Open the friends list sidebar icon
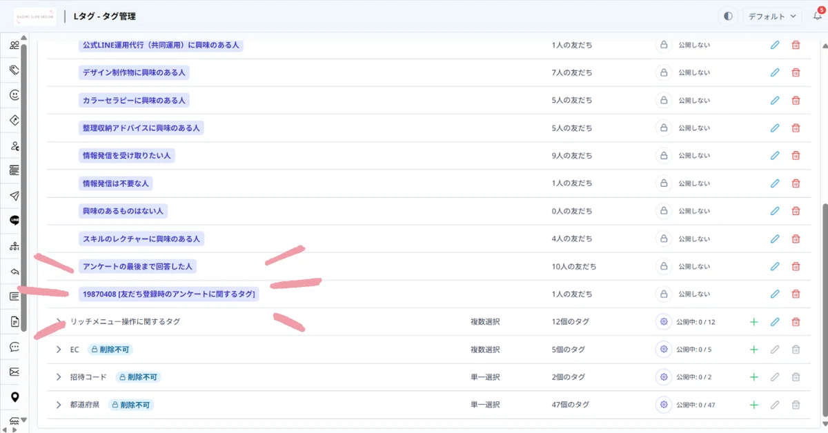Screen dimensions: 828x433 (x=14, y=46)
